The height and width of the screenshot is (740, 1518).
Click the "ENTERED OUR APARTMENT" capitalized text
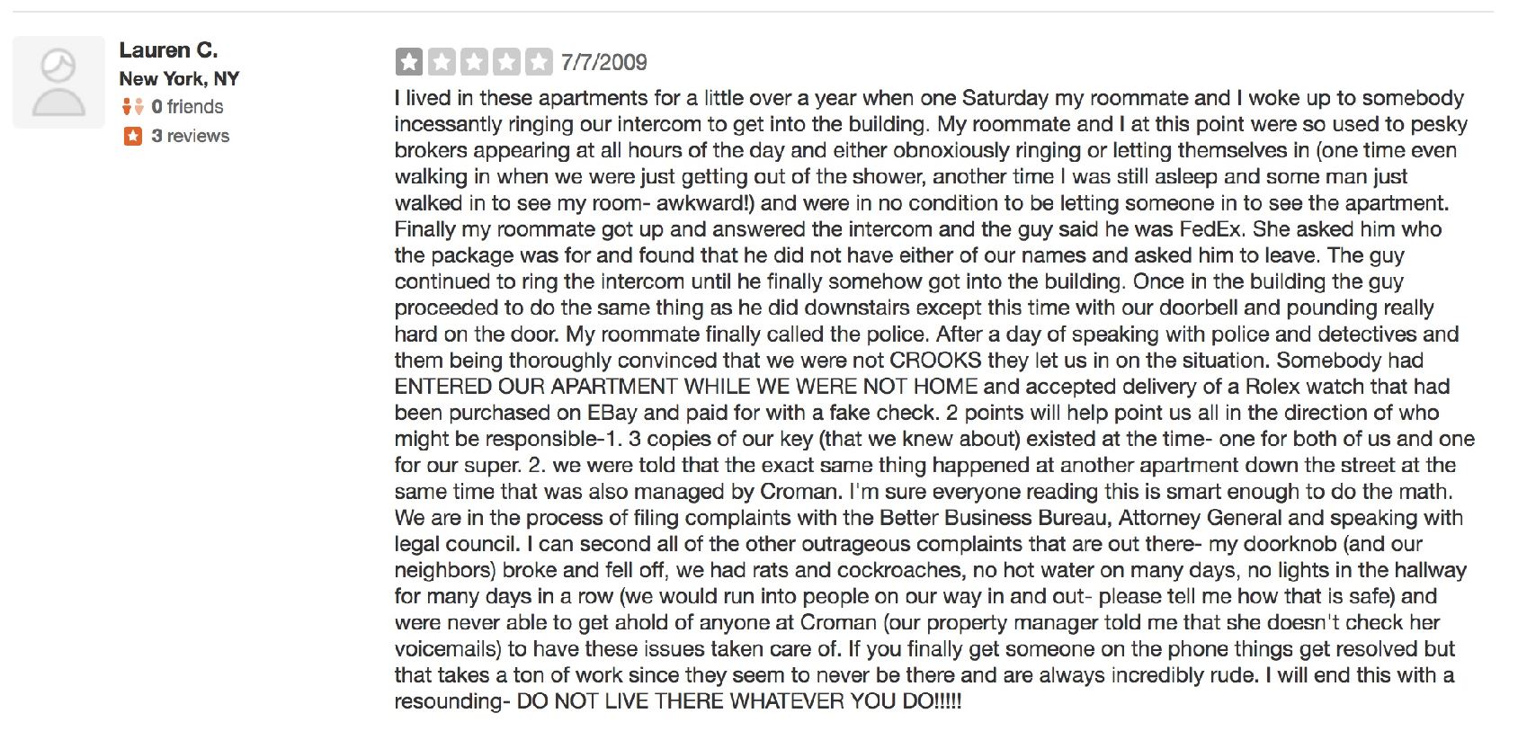(x=535, y=387)
